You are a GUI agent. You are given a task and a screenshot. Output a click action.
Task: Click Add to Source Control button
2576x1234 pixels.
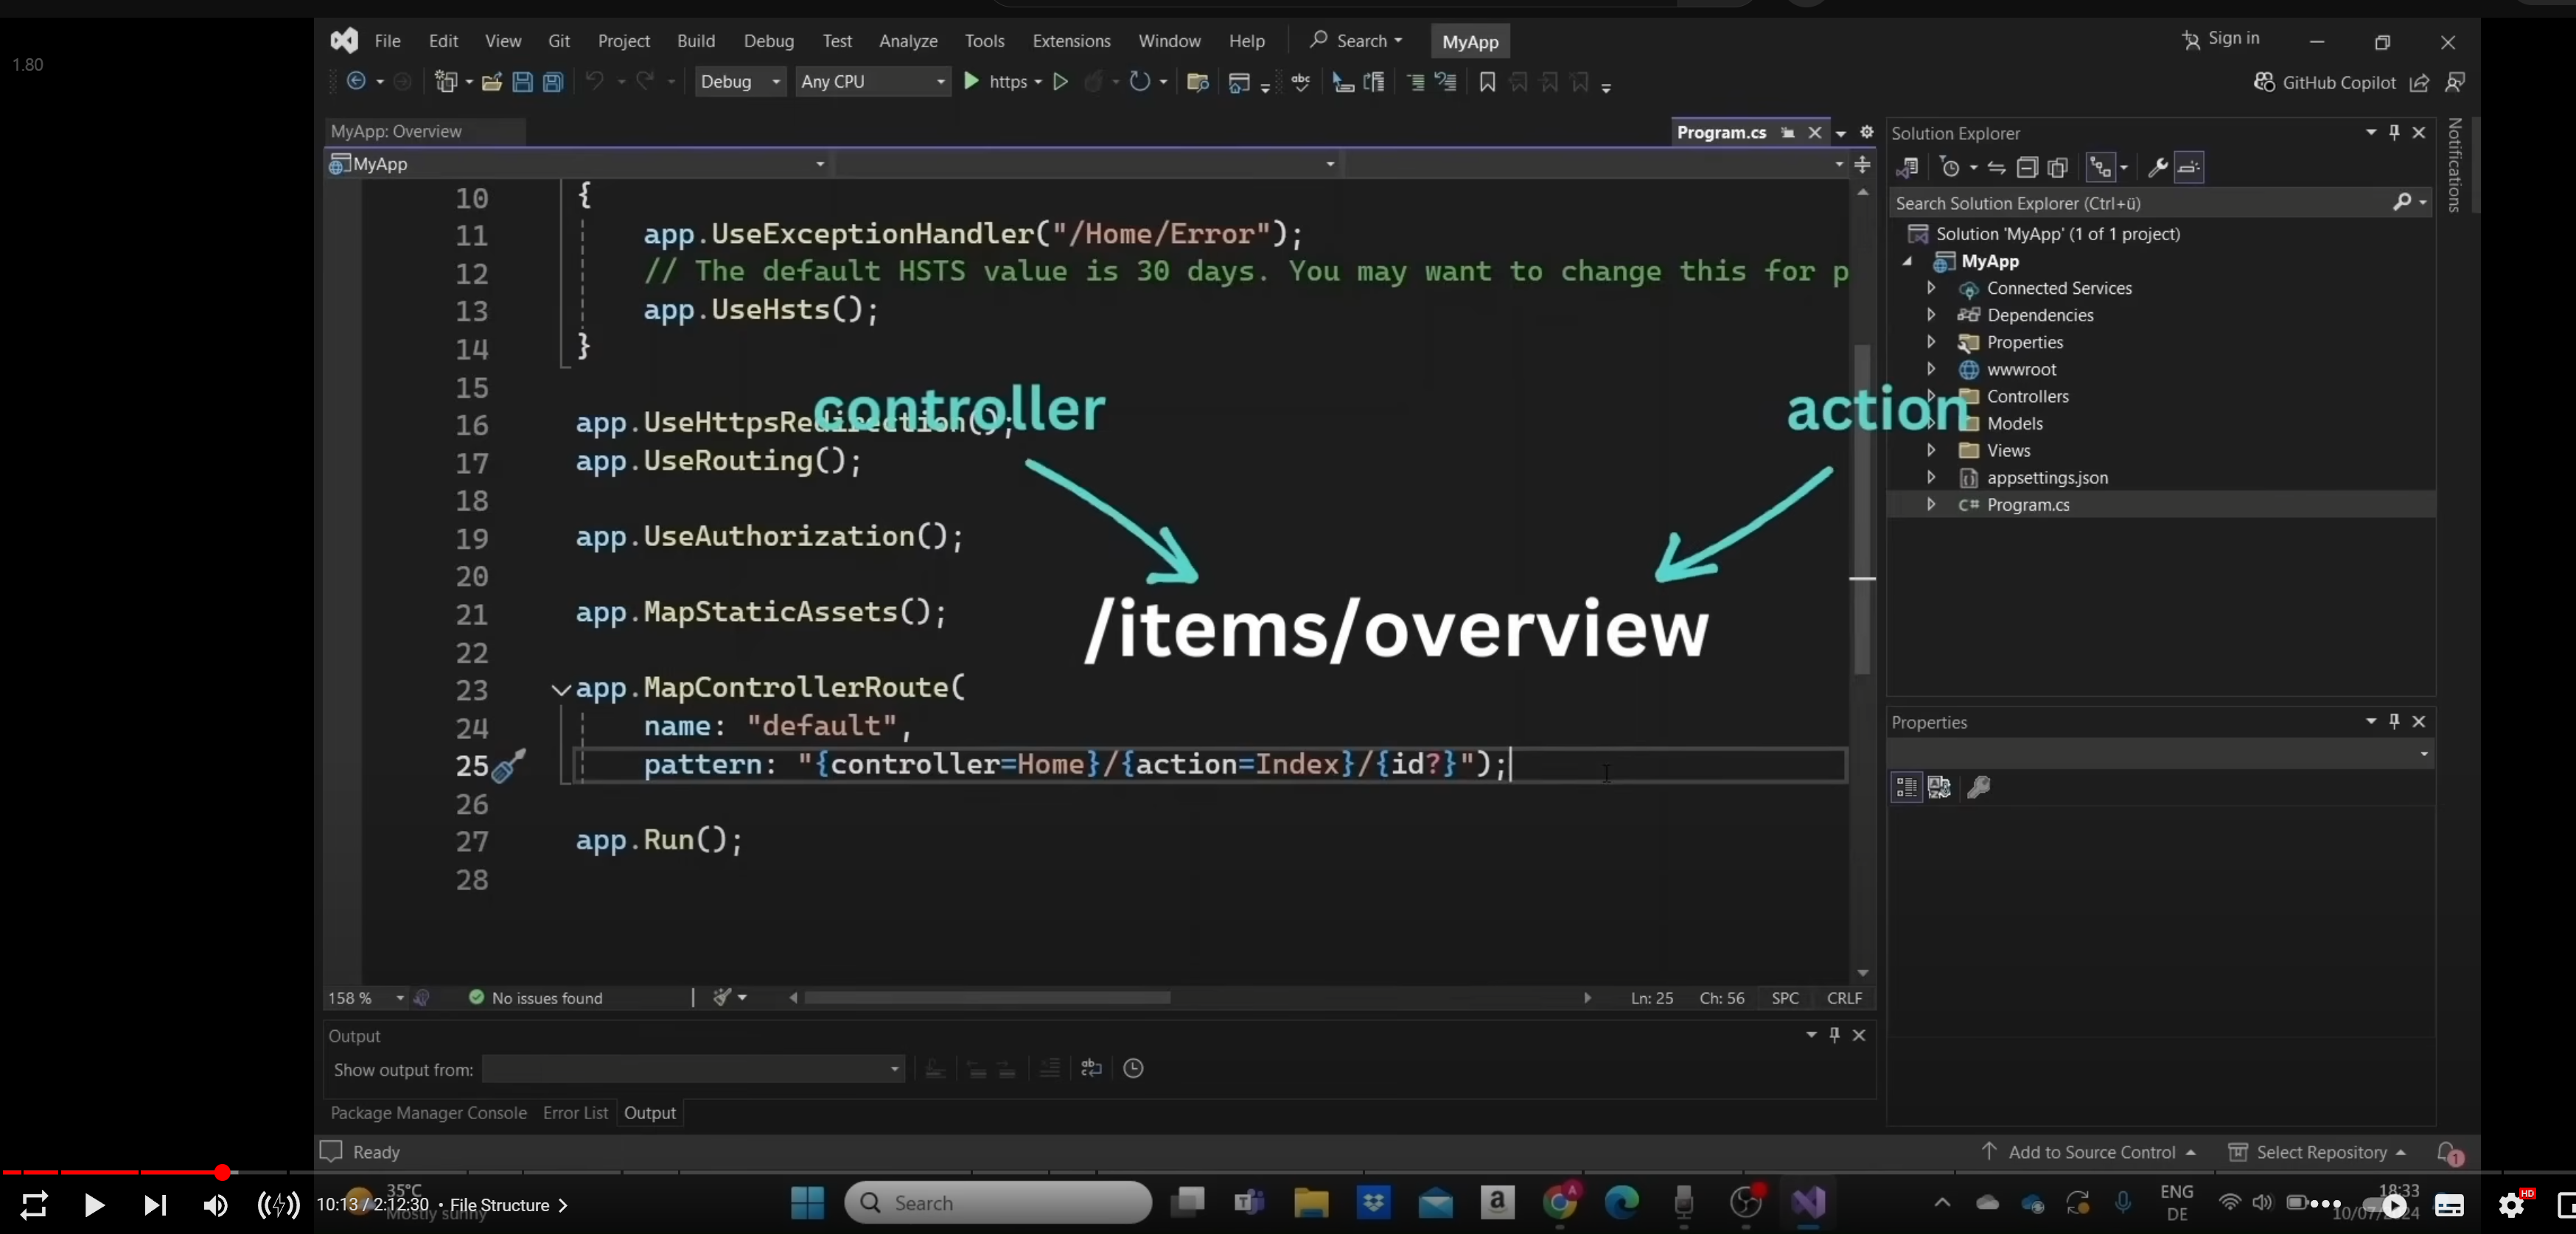pyautogui.click(x=2090, y=1152)
